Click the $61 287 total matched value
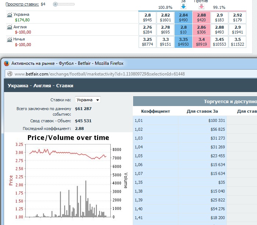This screenshot has height=225, width=257. coord(83,109)
